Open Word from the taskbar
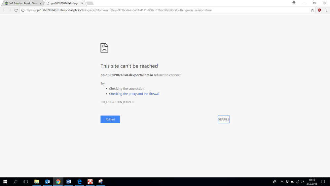Viewport: 330px width, 186px height. coord(69,182)
